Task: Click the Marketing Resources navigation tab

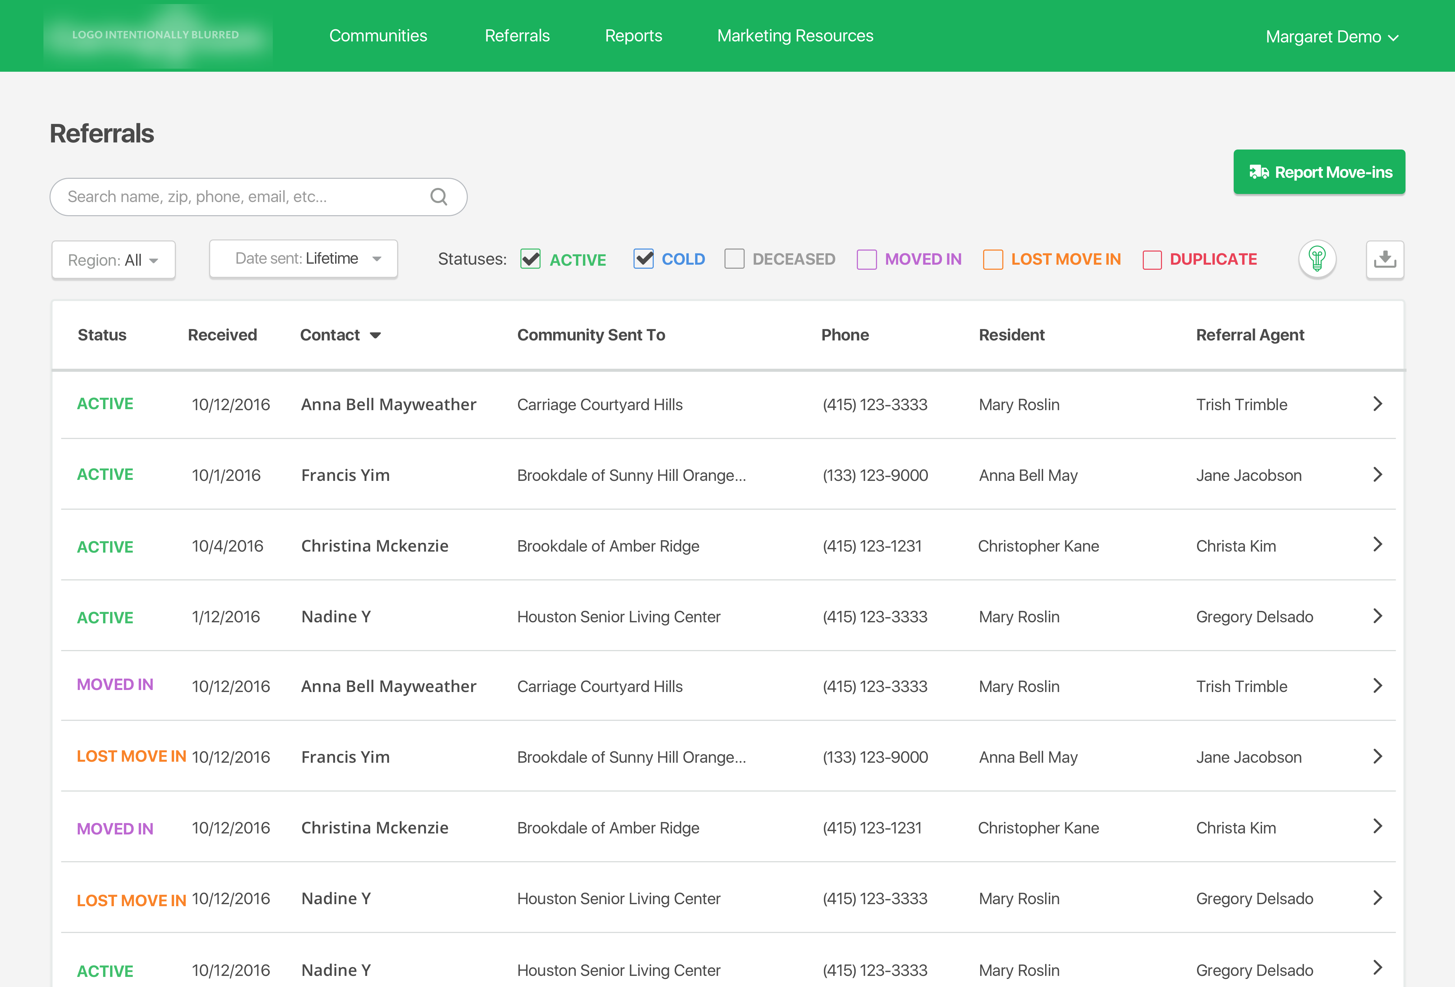Action: pos(795,35)
